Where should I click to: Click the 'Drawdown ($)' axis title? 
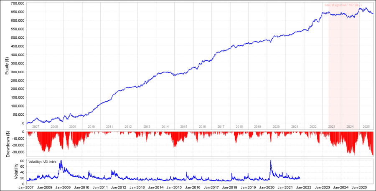[7, 143]
